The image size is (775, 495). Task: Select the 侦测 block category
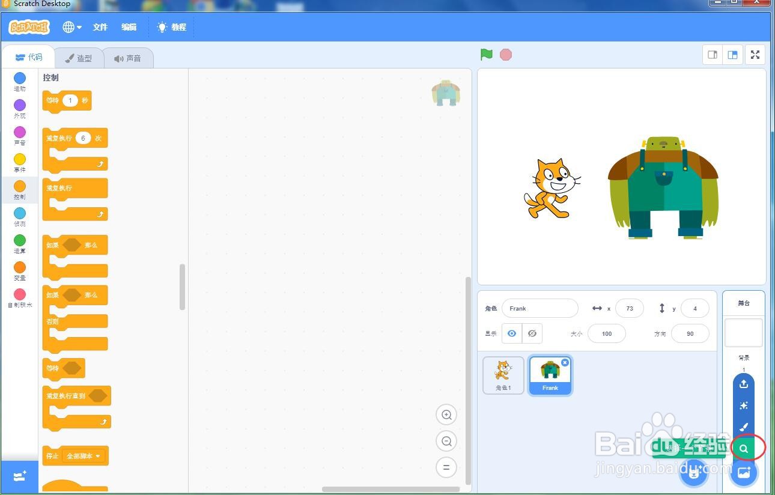coord(20,217)
